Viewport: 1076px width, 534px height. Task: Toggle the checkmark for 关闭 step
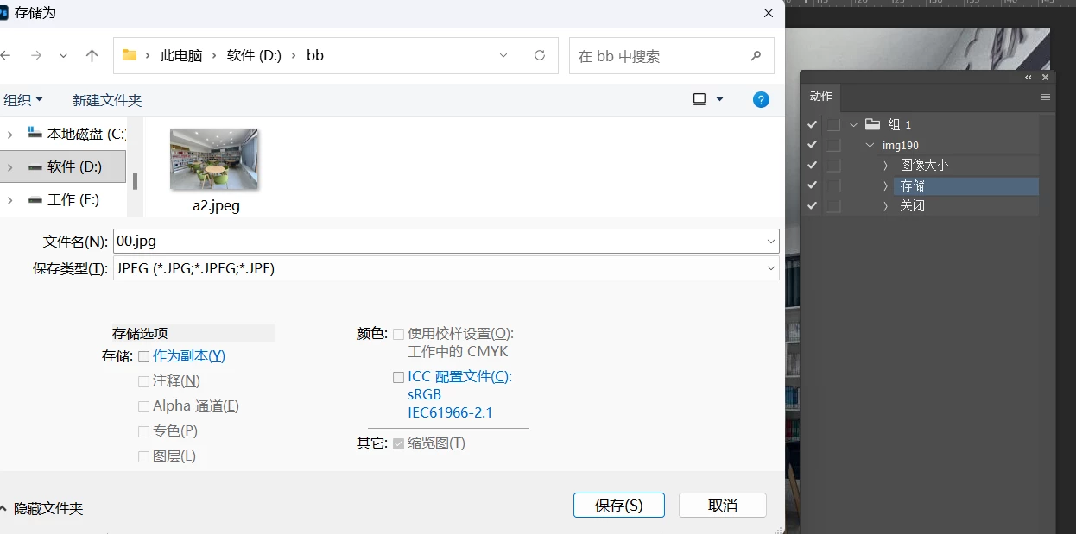(812, 205)
